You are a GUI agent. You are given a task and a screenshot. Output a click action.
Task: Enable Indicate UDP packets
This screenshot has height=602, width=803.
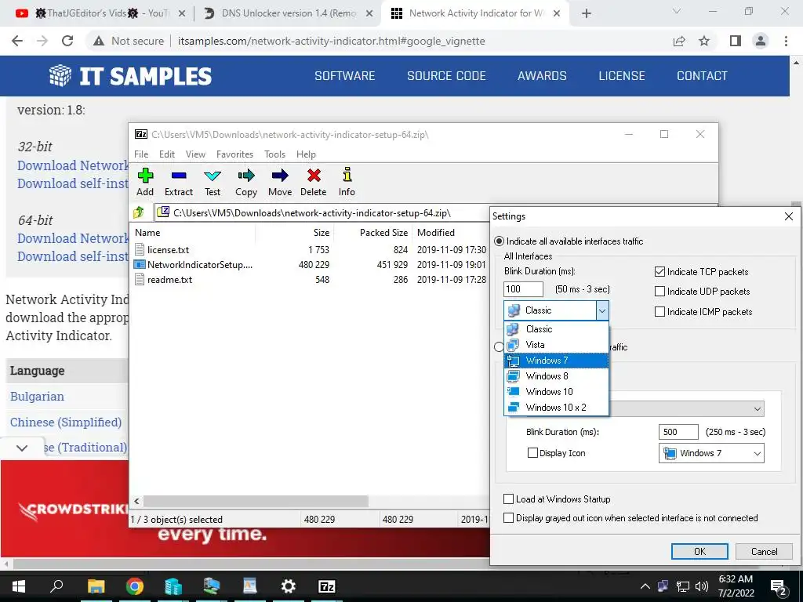coord(659,292)
